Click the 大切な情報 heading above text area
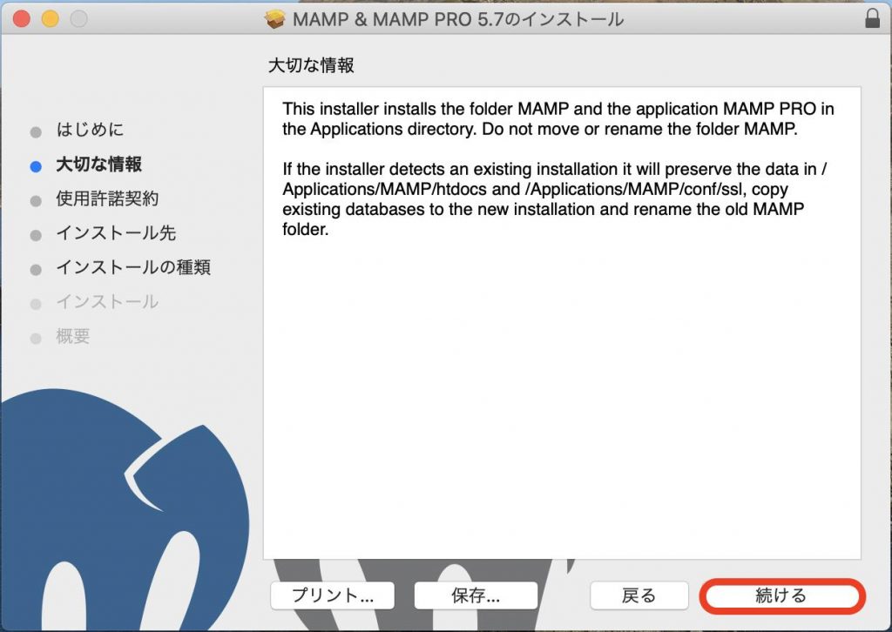Viewport: 892px width, 632px height. coord(311,65)
